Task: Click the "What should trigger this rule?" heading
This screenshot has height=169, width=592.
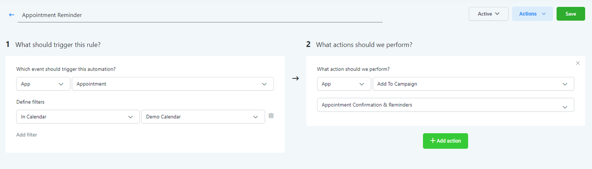Action: click(58, 45)
